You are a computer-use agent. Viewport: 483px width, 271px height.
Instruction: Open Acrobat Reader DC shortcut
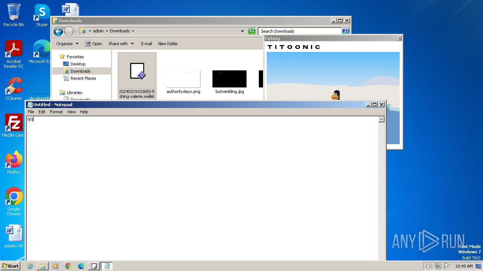14,54
